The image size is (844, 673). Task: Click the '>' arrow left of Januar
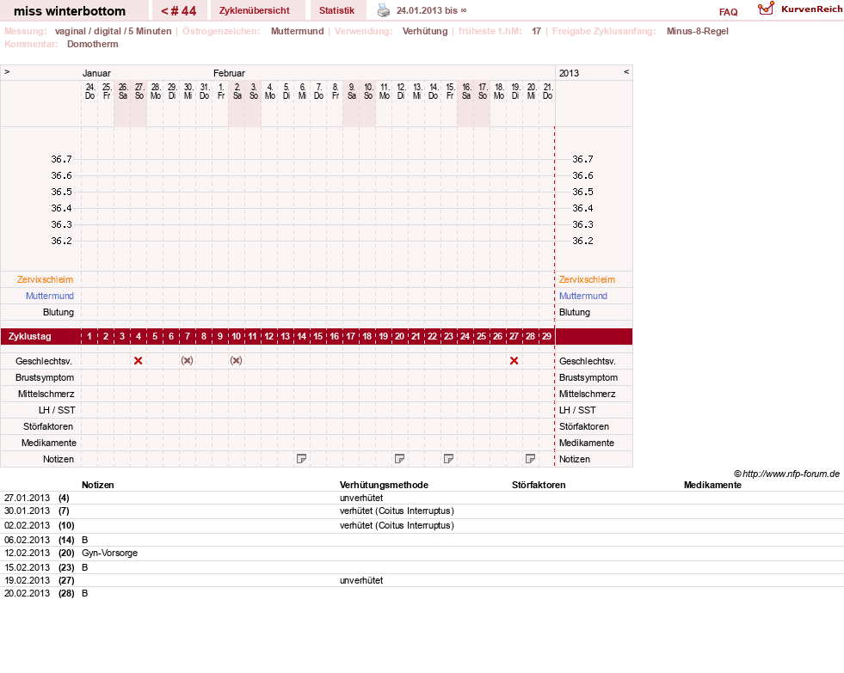click(x=7, y=71)
